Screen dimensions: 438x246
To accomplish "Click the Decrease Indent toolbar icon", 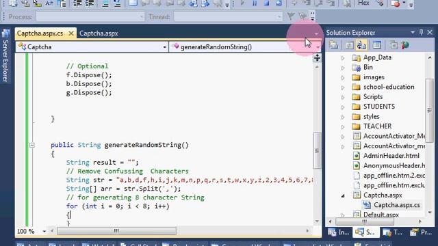I will pyautogui.click(x=77, y=3).
